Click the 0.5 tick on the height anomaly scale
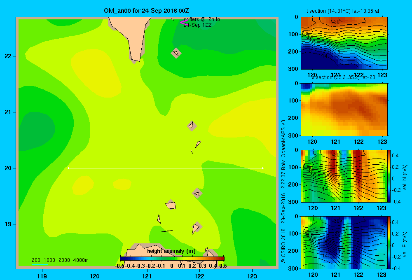 [x=223, y=266]
